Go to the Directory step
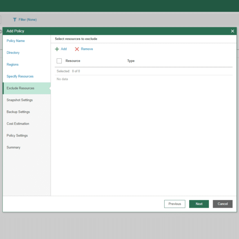 pos(13,53)
